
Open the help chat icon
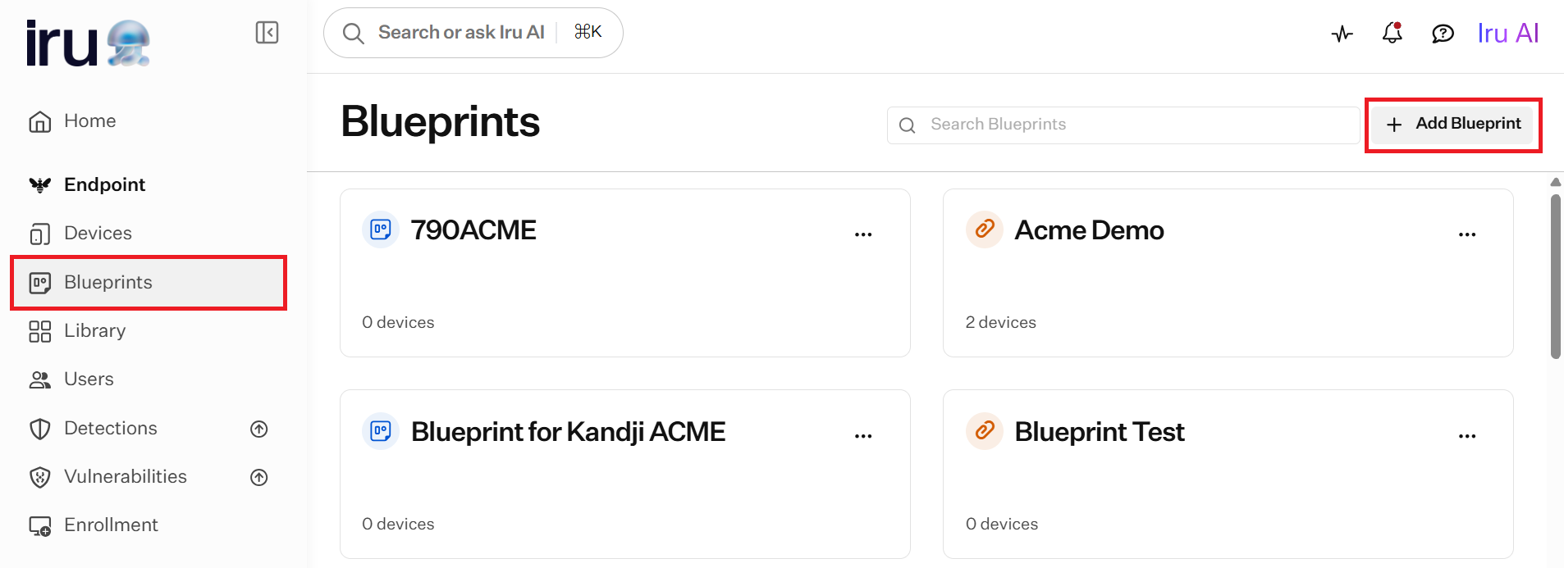[x=1443, y=34]
